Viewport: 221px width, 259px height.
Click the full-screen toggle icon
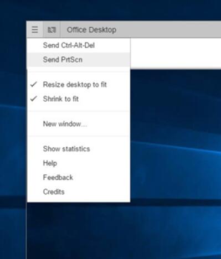[52, 29]
